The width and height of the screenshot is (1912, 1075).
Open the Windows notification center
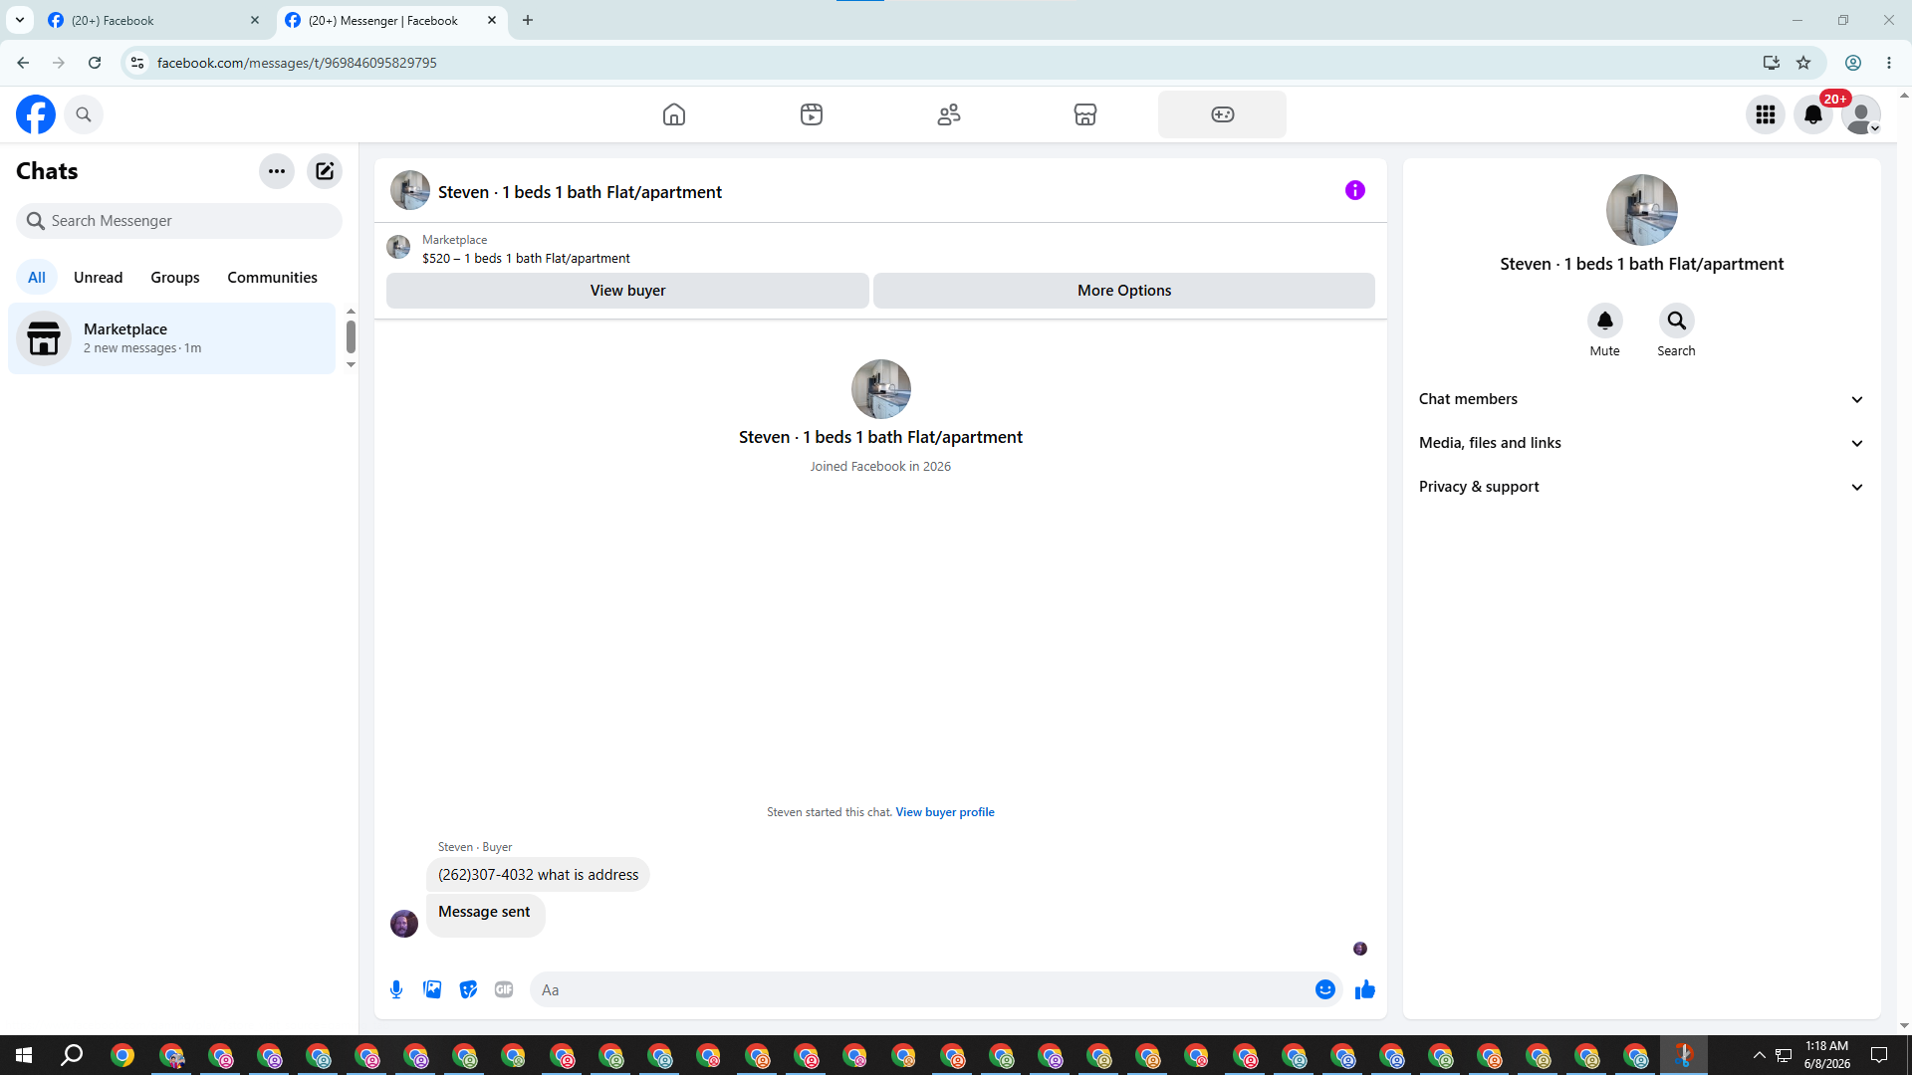point(1879,1055)
